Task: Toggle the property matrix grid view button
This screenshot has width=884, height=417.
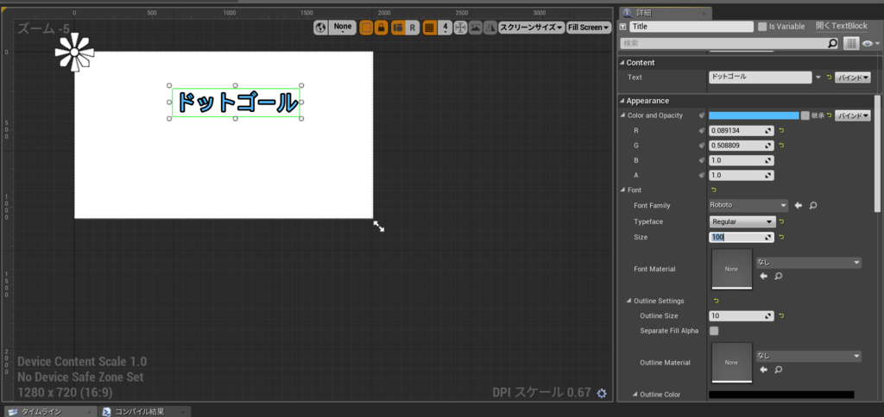Action: [x=850, y=43]
